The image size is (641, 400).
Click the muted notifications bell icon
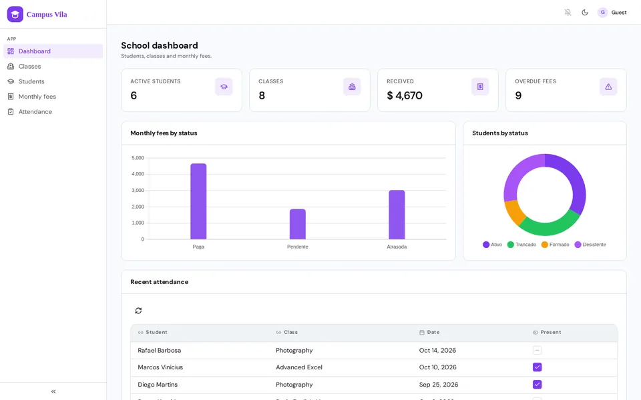(568, 13)
